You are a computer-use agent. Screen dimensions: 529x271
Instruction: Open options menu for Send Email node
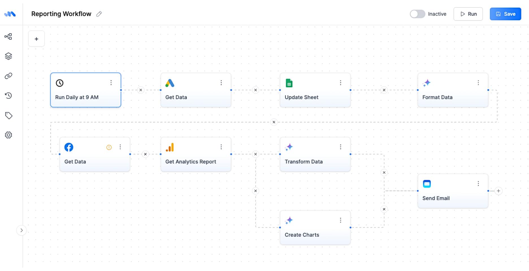pos(478,183)
